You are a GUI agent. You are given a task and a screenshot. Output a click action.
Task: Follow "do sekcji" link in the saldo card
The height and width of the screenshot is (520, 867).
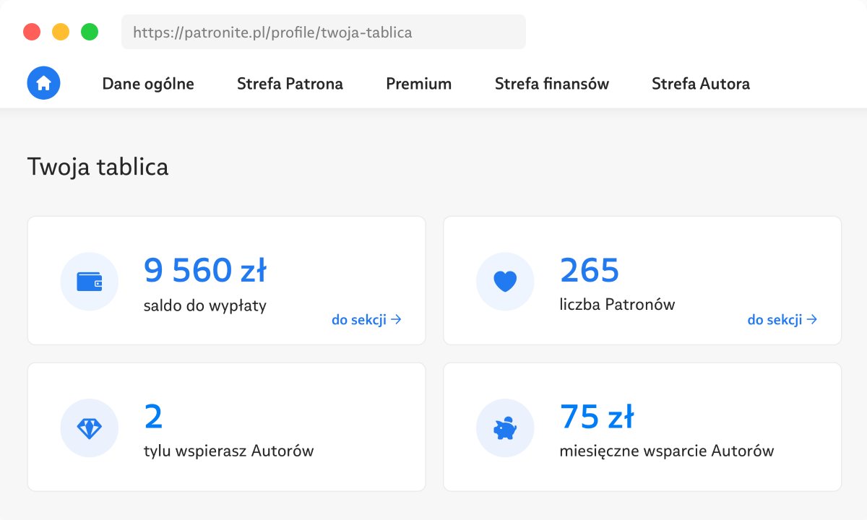coord(366,319)
